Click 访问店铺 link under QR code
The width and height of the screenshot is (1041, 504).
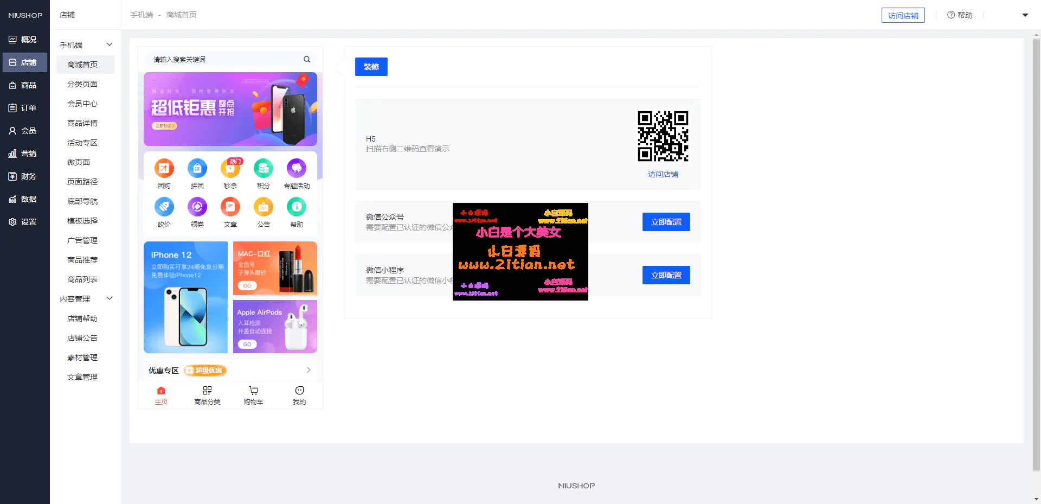point(663,174)
